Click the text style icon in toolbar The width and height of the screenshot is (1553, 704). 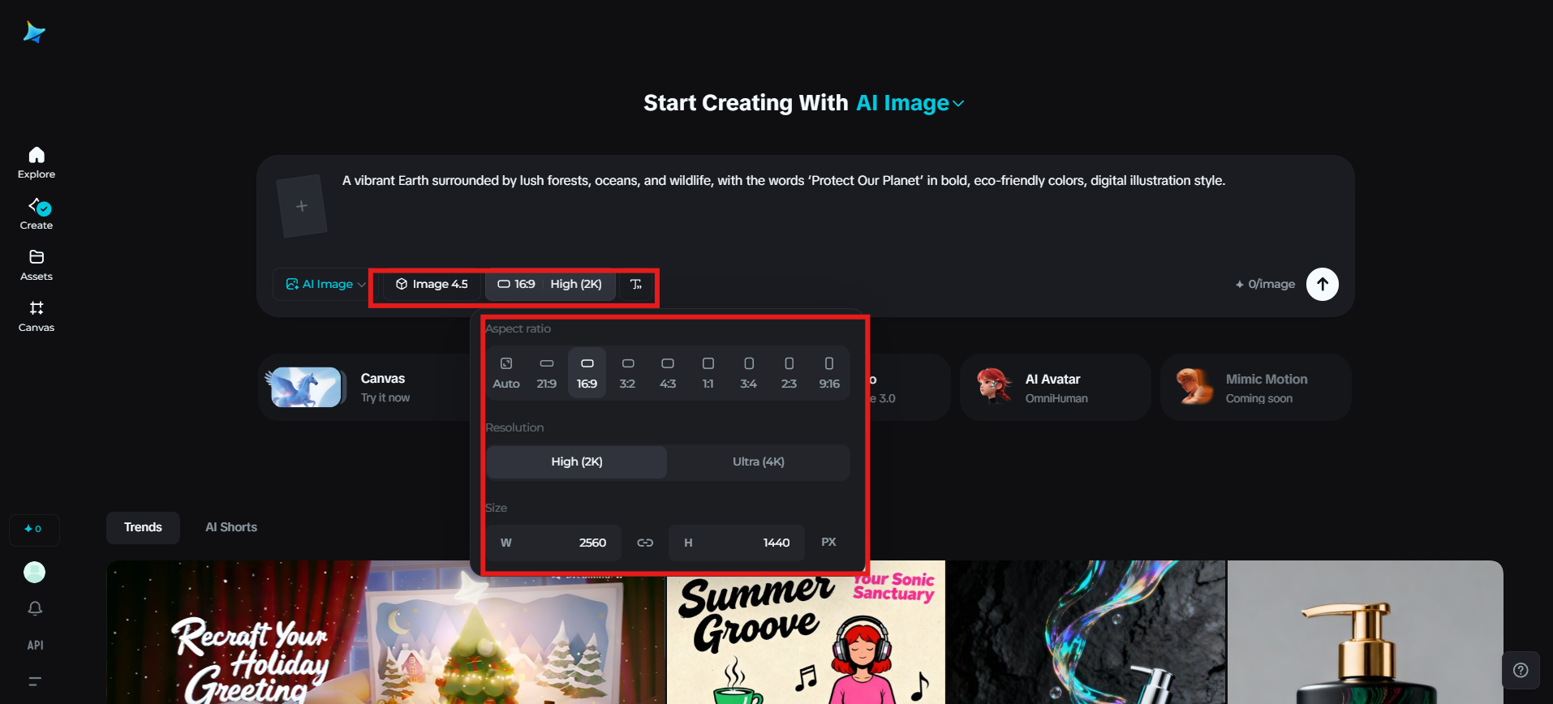(636, 284)
